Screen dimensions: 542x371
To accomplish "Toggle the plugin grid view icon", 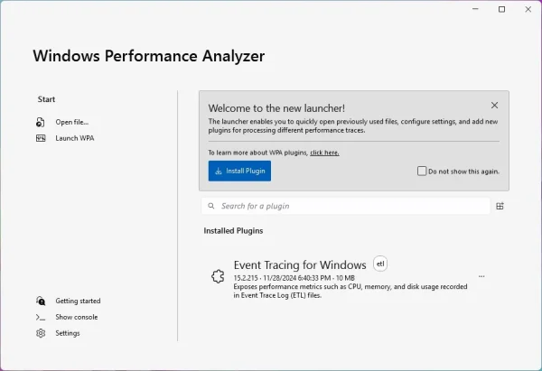I will (500, 206).
